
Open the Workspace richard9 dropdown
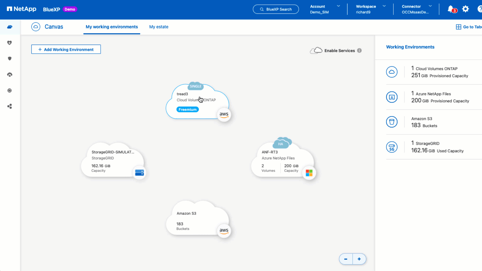(x=372, y=9)
